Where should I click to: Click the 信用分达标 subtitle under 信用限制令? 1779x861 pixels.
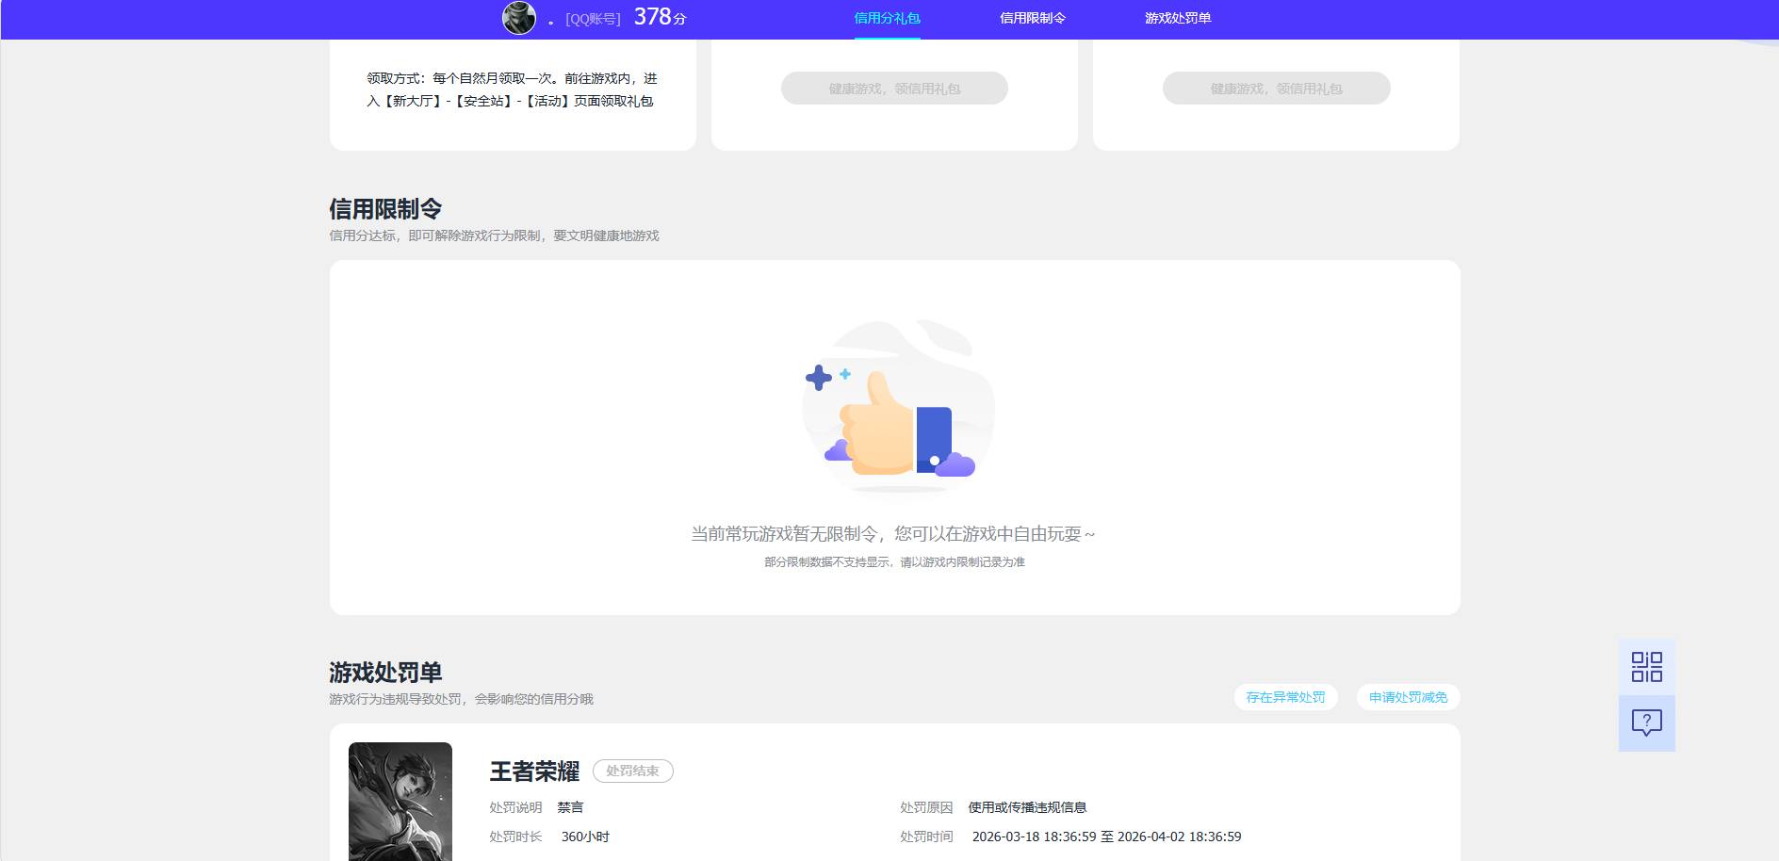click(494, 236)
